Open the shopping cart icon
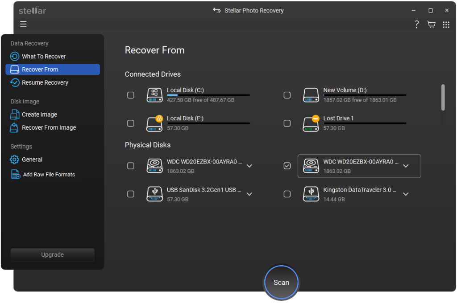The image size is (457, 303). (x=432, y=25)
